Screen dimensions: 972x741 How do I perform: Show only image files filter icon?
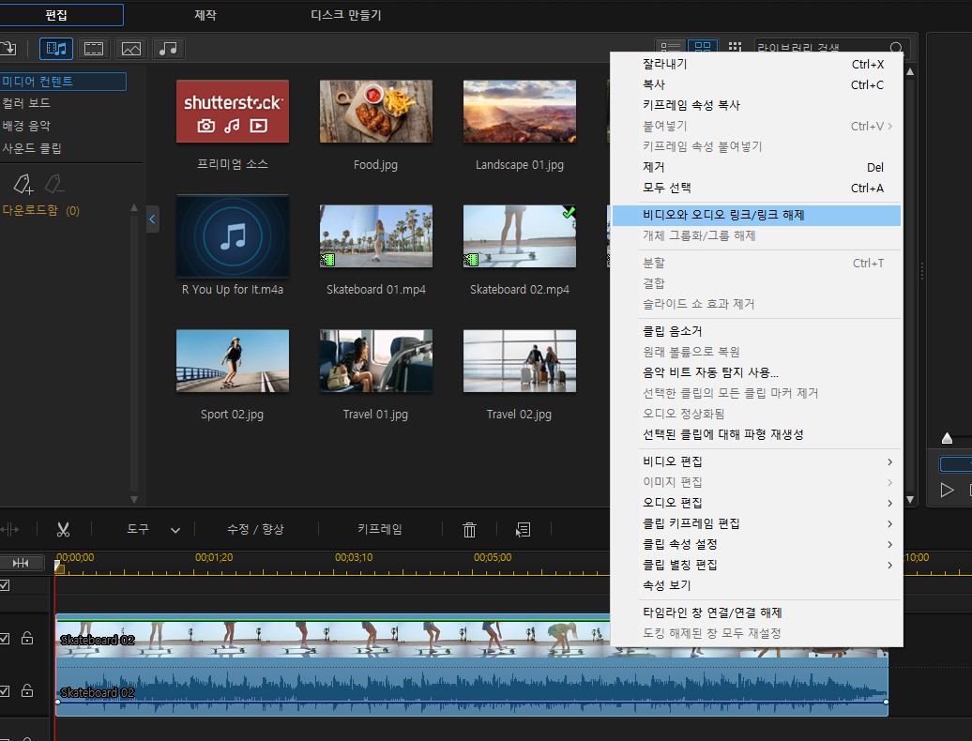(131, 48)
